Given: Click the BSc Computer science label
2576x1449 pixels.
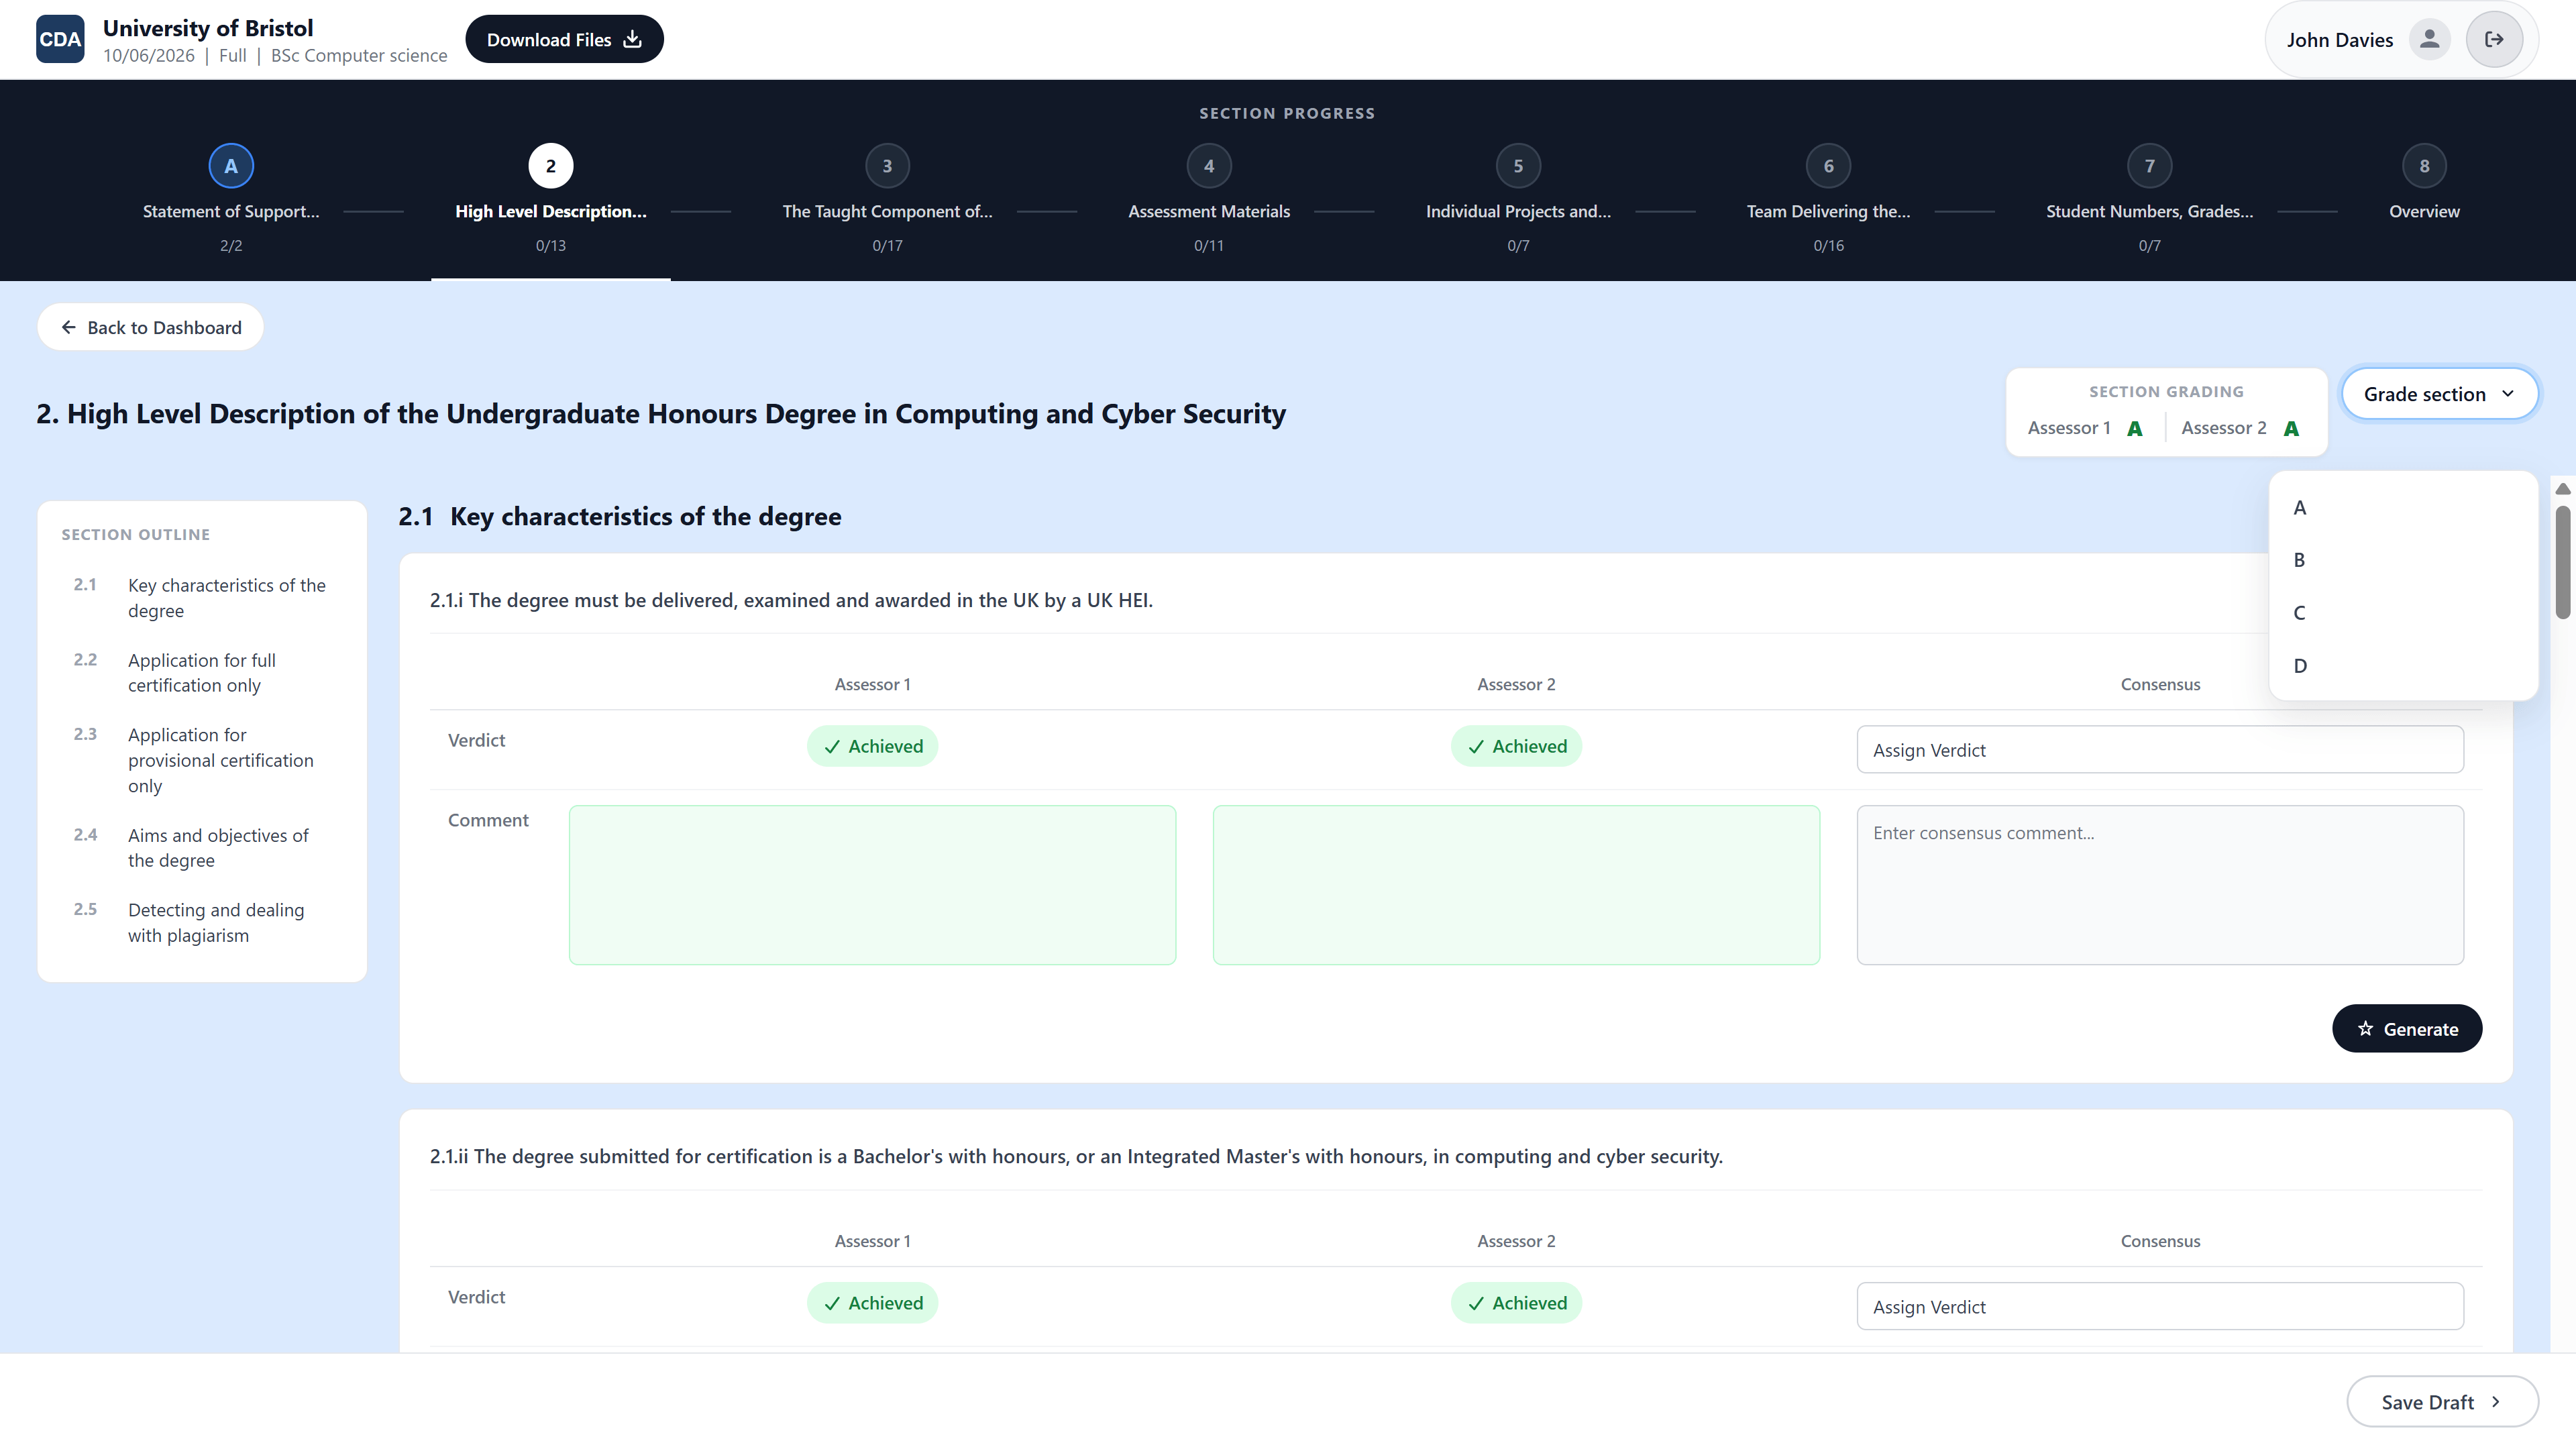Looking at the screenshot, I should (359, 56).
